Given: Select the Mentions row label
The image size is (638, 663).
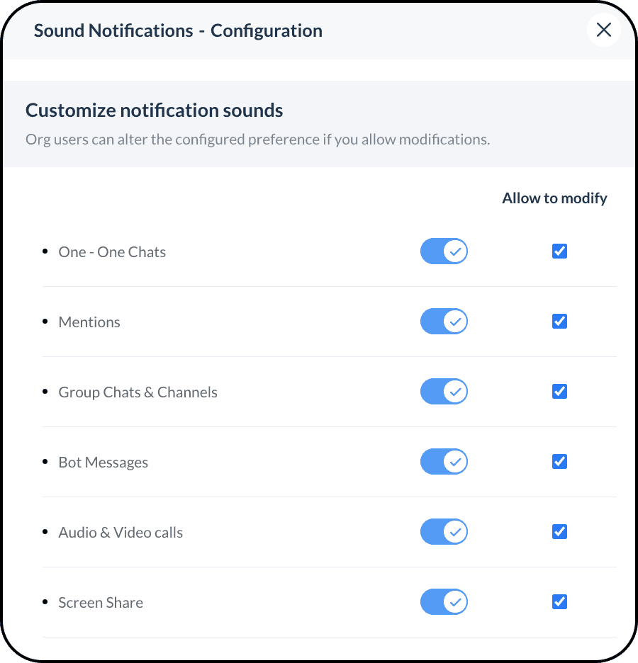Looking at the screenshot, I should click(89, 322).
